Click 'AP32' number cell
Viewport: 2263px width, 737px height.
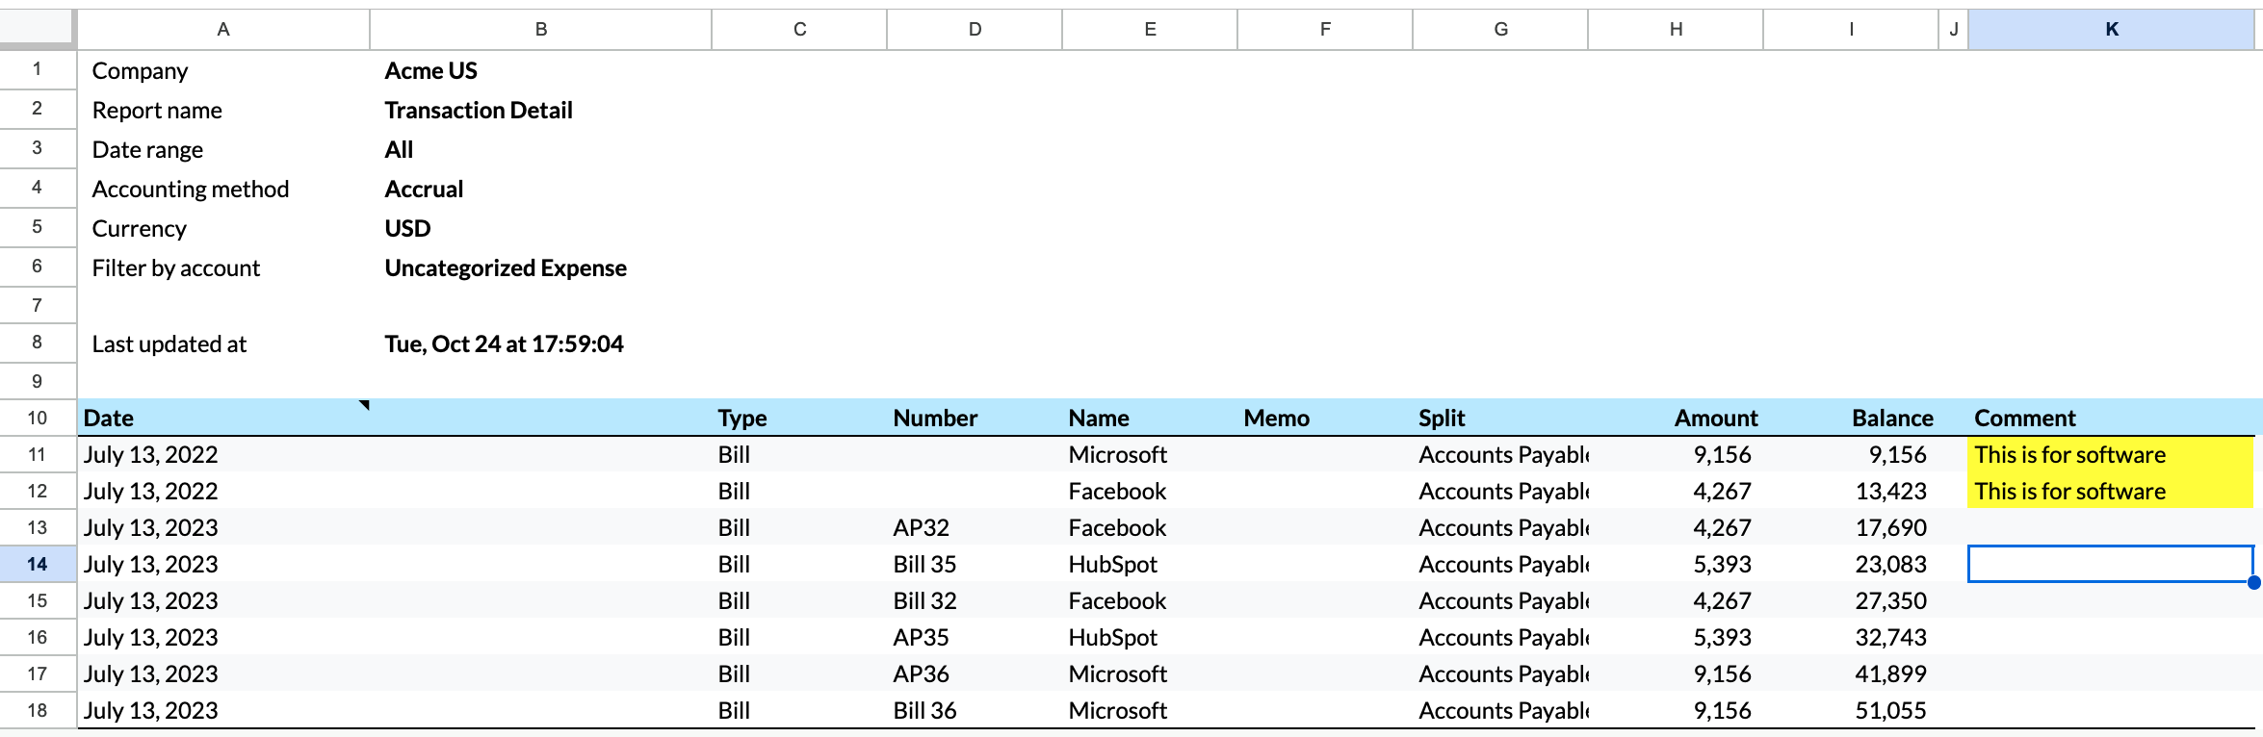tap(975, 527)
